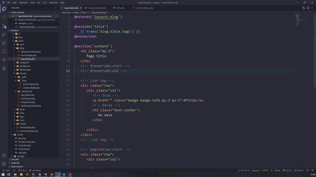Click the minimap code overview
The width and height of the screenshot is (316, 177).
click(x=301, y=20)
